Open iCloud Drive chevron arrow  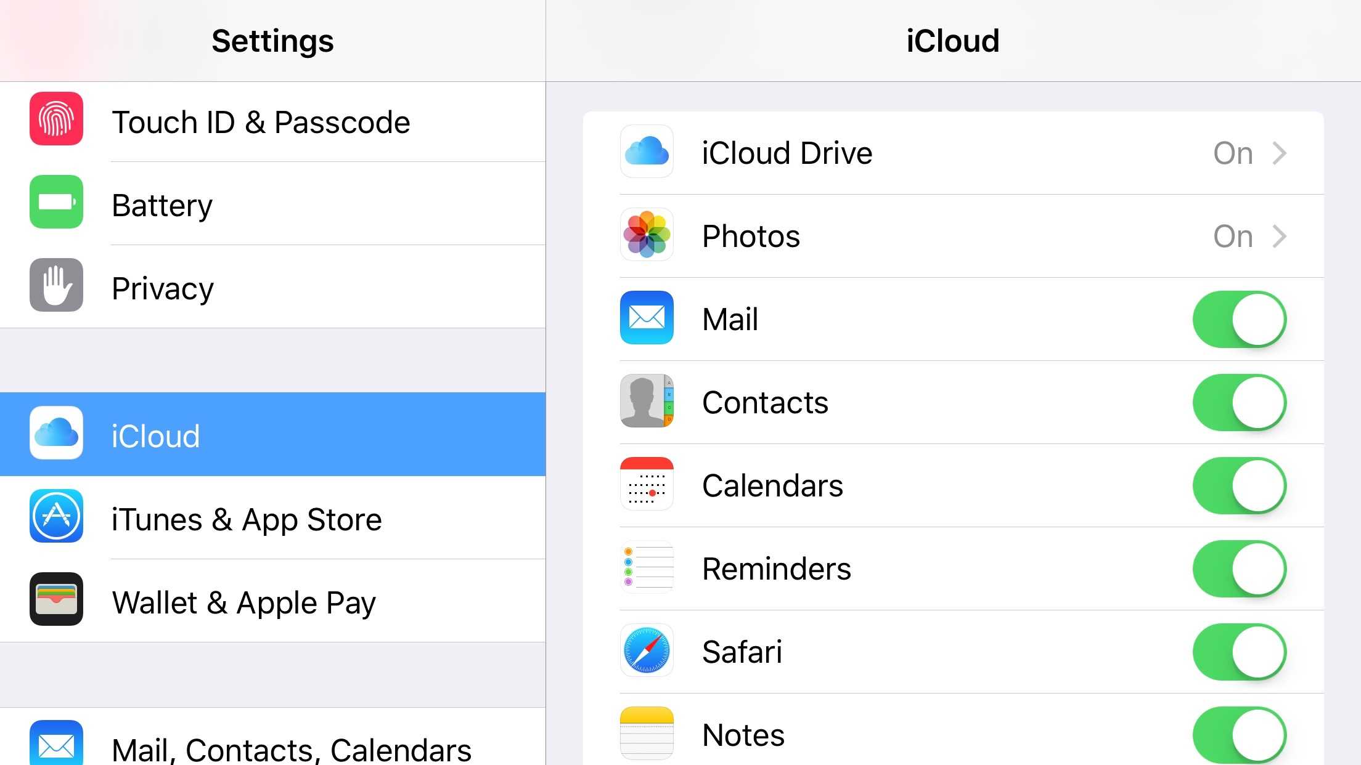[1280, 153]
